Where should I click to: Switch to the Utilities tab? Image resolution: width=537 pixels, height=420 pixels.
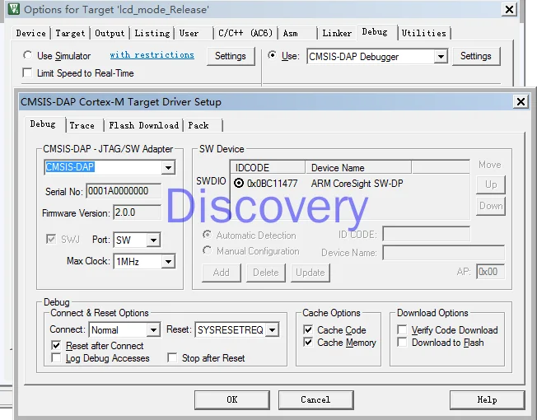pos(424,33)
